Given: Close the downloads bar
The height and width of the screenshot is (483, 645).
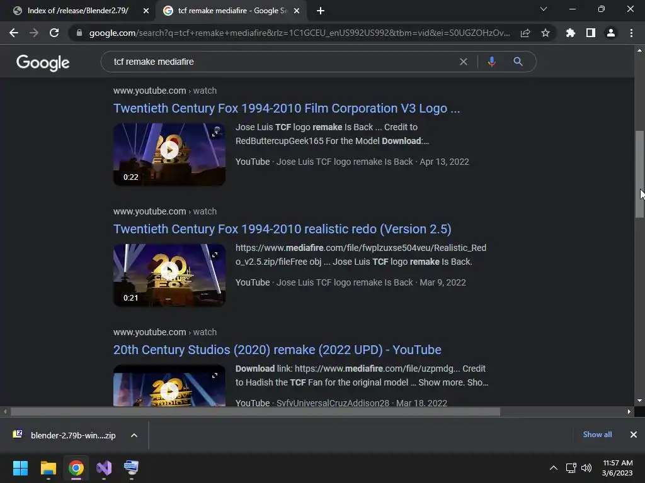Looking at the screenshot, I should pyautogui.click(x=634, y=435).
